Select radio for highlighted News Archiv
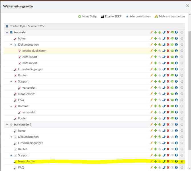 pyautogui.click(x=182, y=161)
